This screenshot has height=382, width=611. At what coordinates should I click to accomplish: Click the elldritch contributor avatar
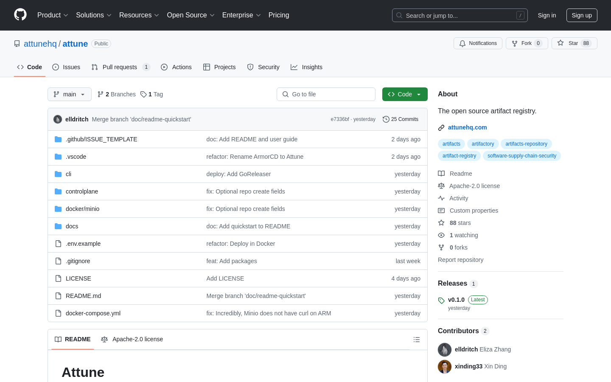click(x=445, y=350)
